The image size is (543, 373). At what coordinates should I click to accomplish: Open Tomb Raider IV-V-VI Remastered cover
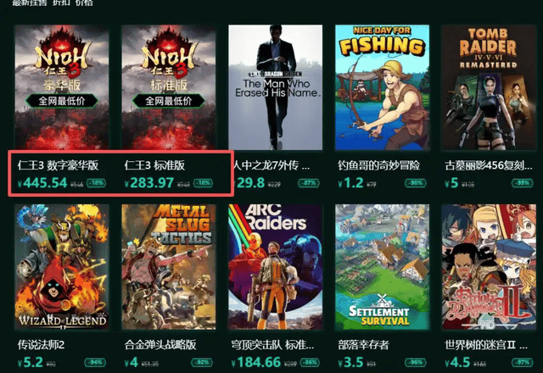[x=489, y=87]
